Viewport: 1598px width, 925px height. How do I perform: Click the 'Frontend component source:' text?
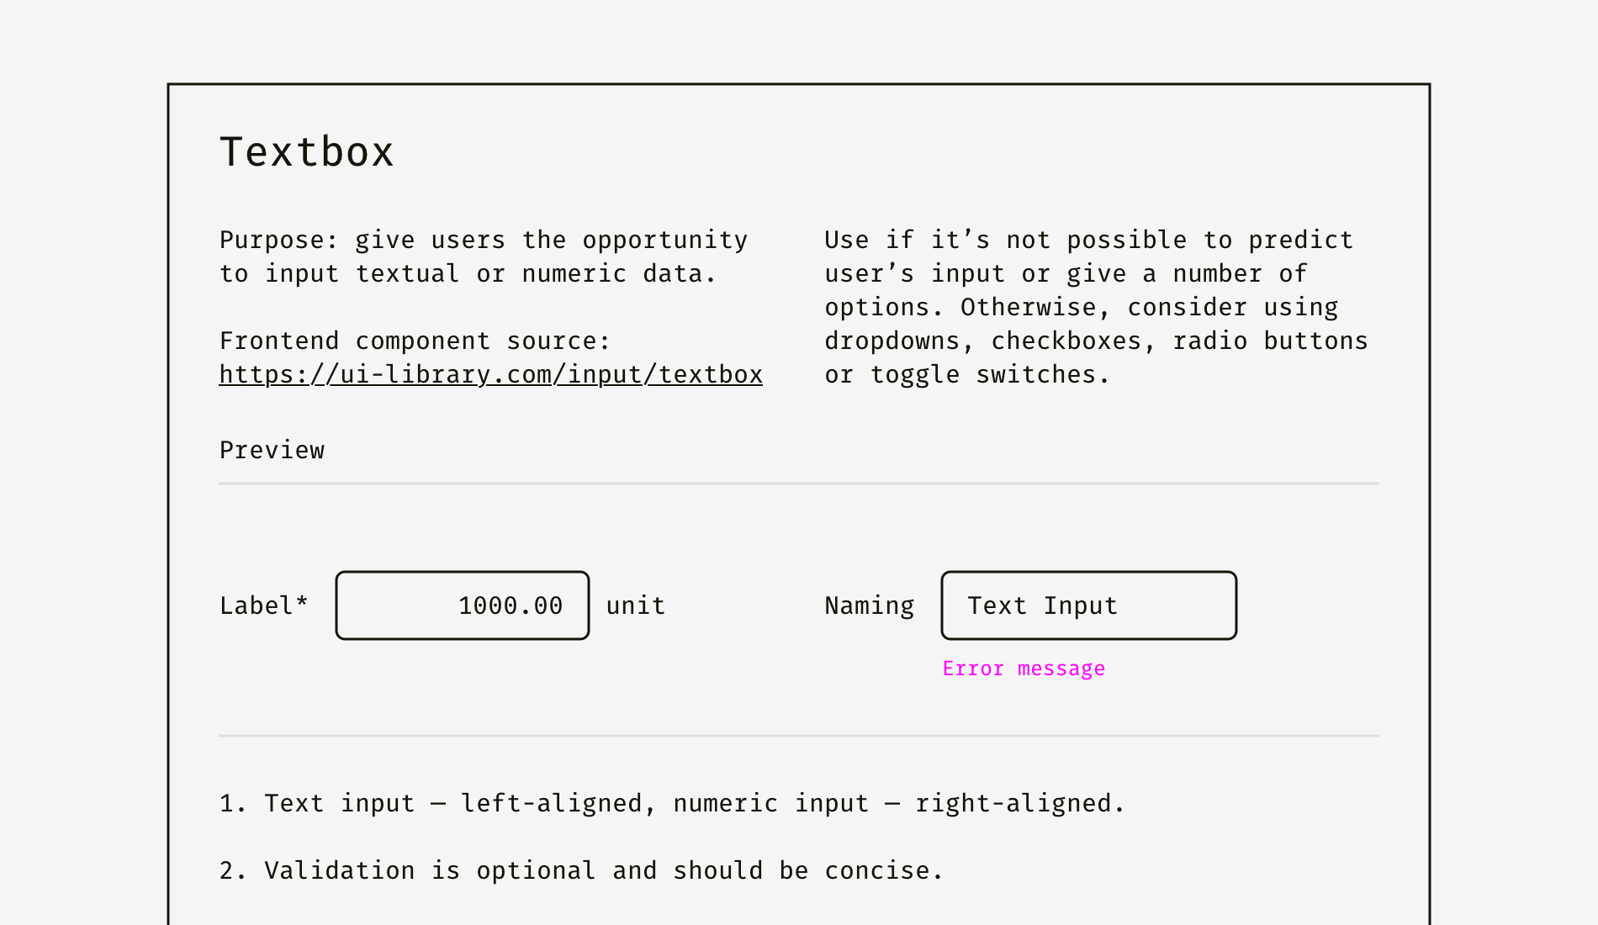(415, 341)
